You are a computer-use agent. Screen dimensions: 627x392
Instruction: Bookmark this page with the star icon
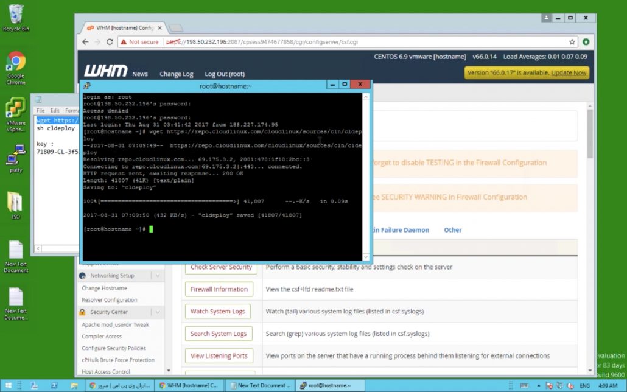click(572, 42)
